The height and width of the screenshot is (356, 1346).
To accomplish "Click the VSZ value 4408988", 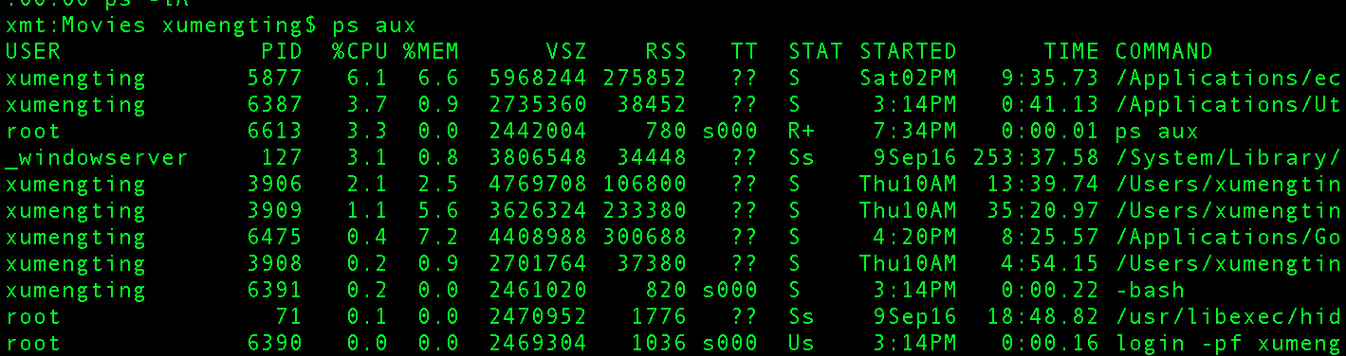I will point(538,237).
